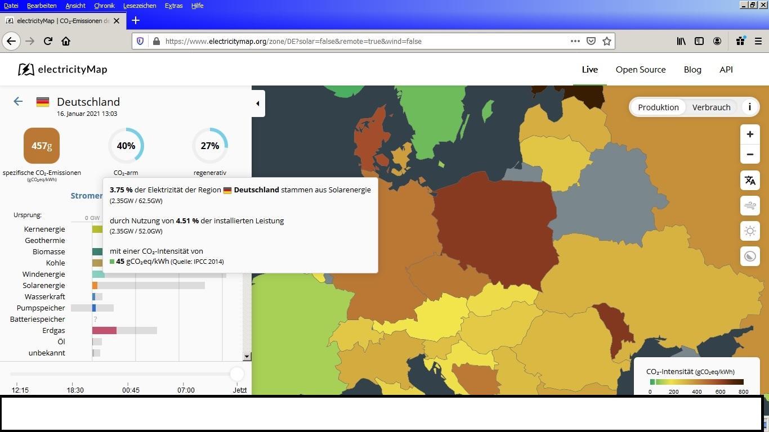Image resolution: width=769 pixels, height=432 pixels.
Task: Open the map info button
Action: [x=750, y=107]
